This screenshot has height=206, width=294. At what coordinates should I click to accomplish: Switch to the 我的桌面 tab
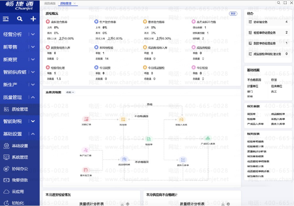(50, 4)
